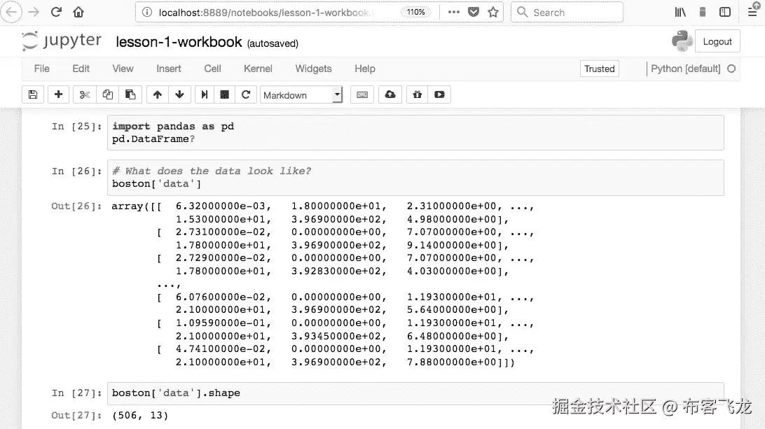
Task: Save the page to Pocket
Action: pyautogui.click(x=473, y=12)
